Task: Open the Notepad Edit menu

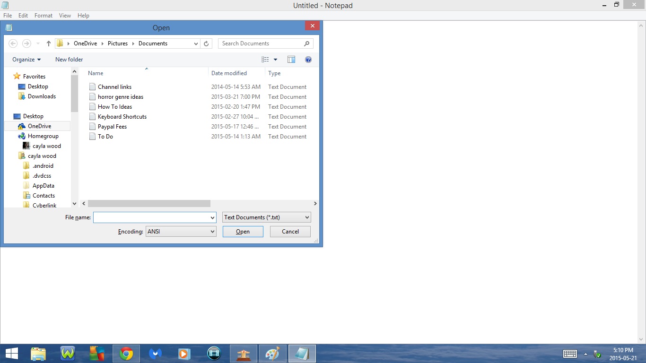Action: coord(23,16)
